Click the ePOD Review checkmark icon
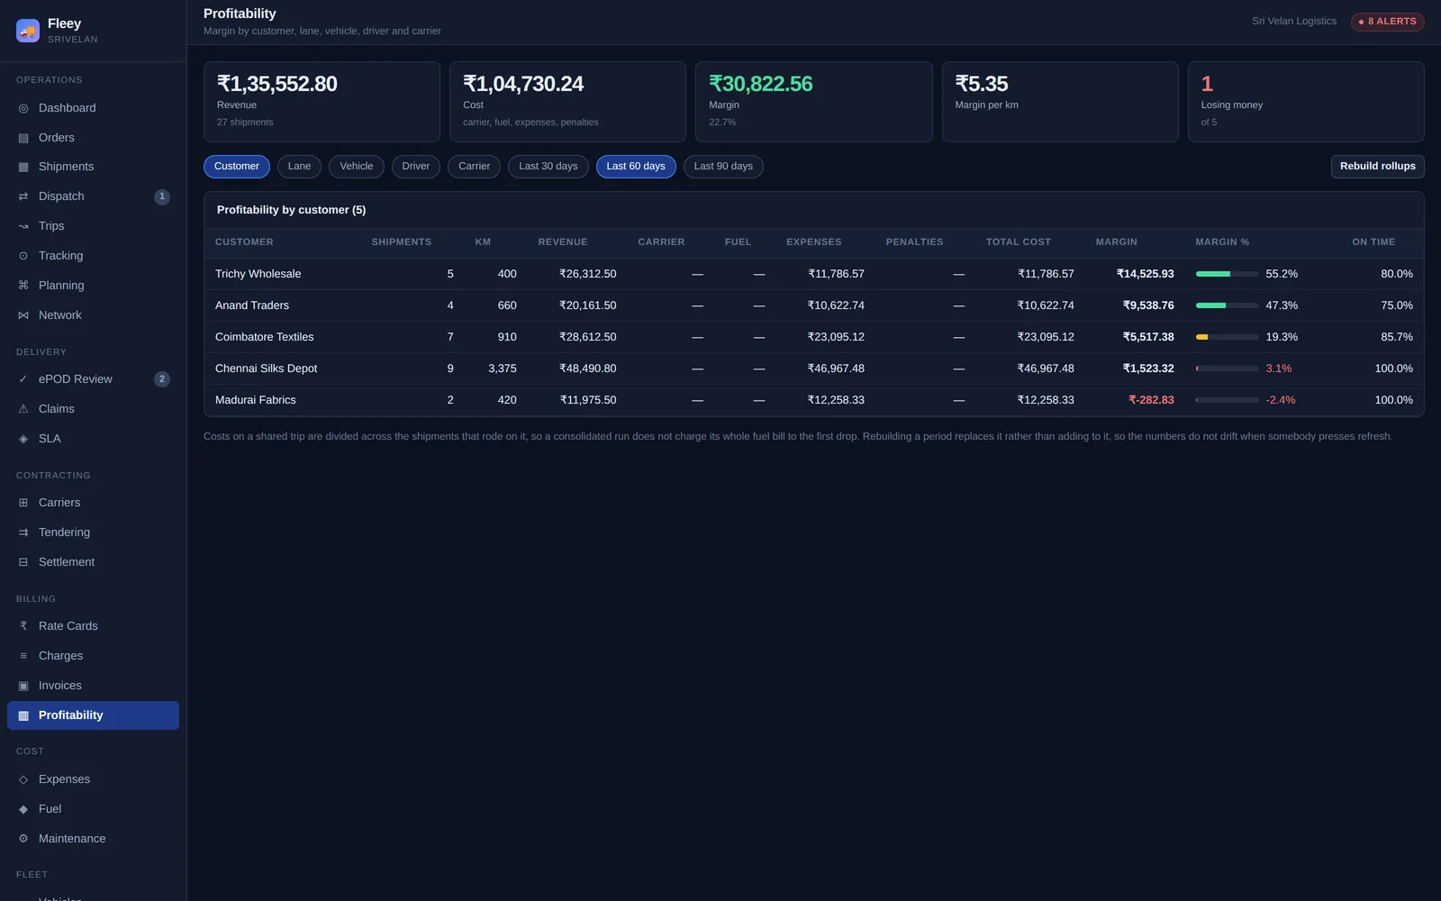 click(x=23, y=379)
